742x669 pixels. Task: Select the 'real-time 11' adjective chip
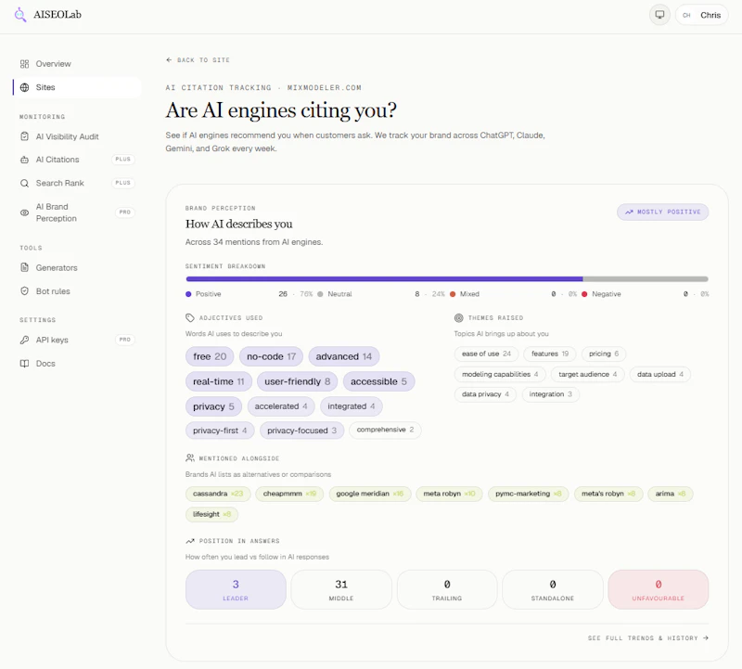(219, 381)
